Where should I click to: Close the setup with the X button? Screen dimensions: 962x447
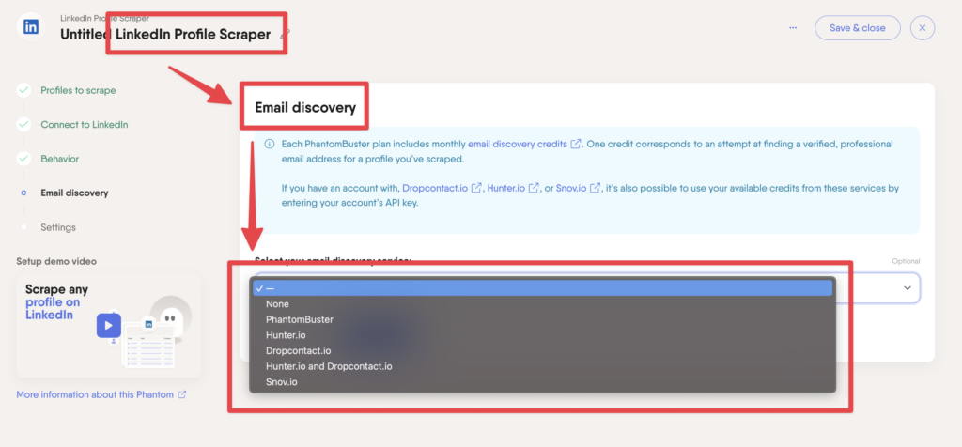[x=923, y=27]
